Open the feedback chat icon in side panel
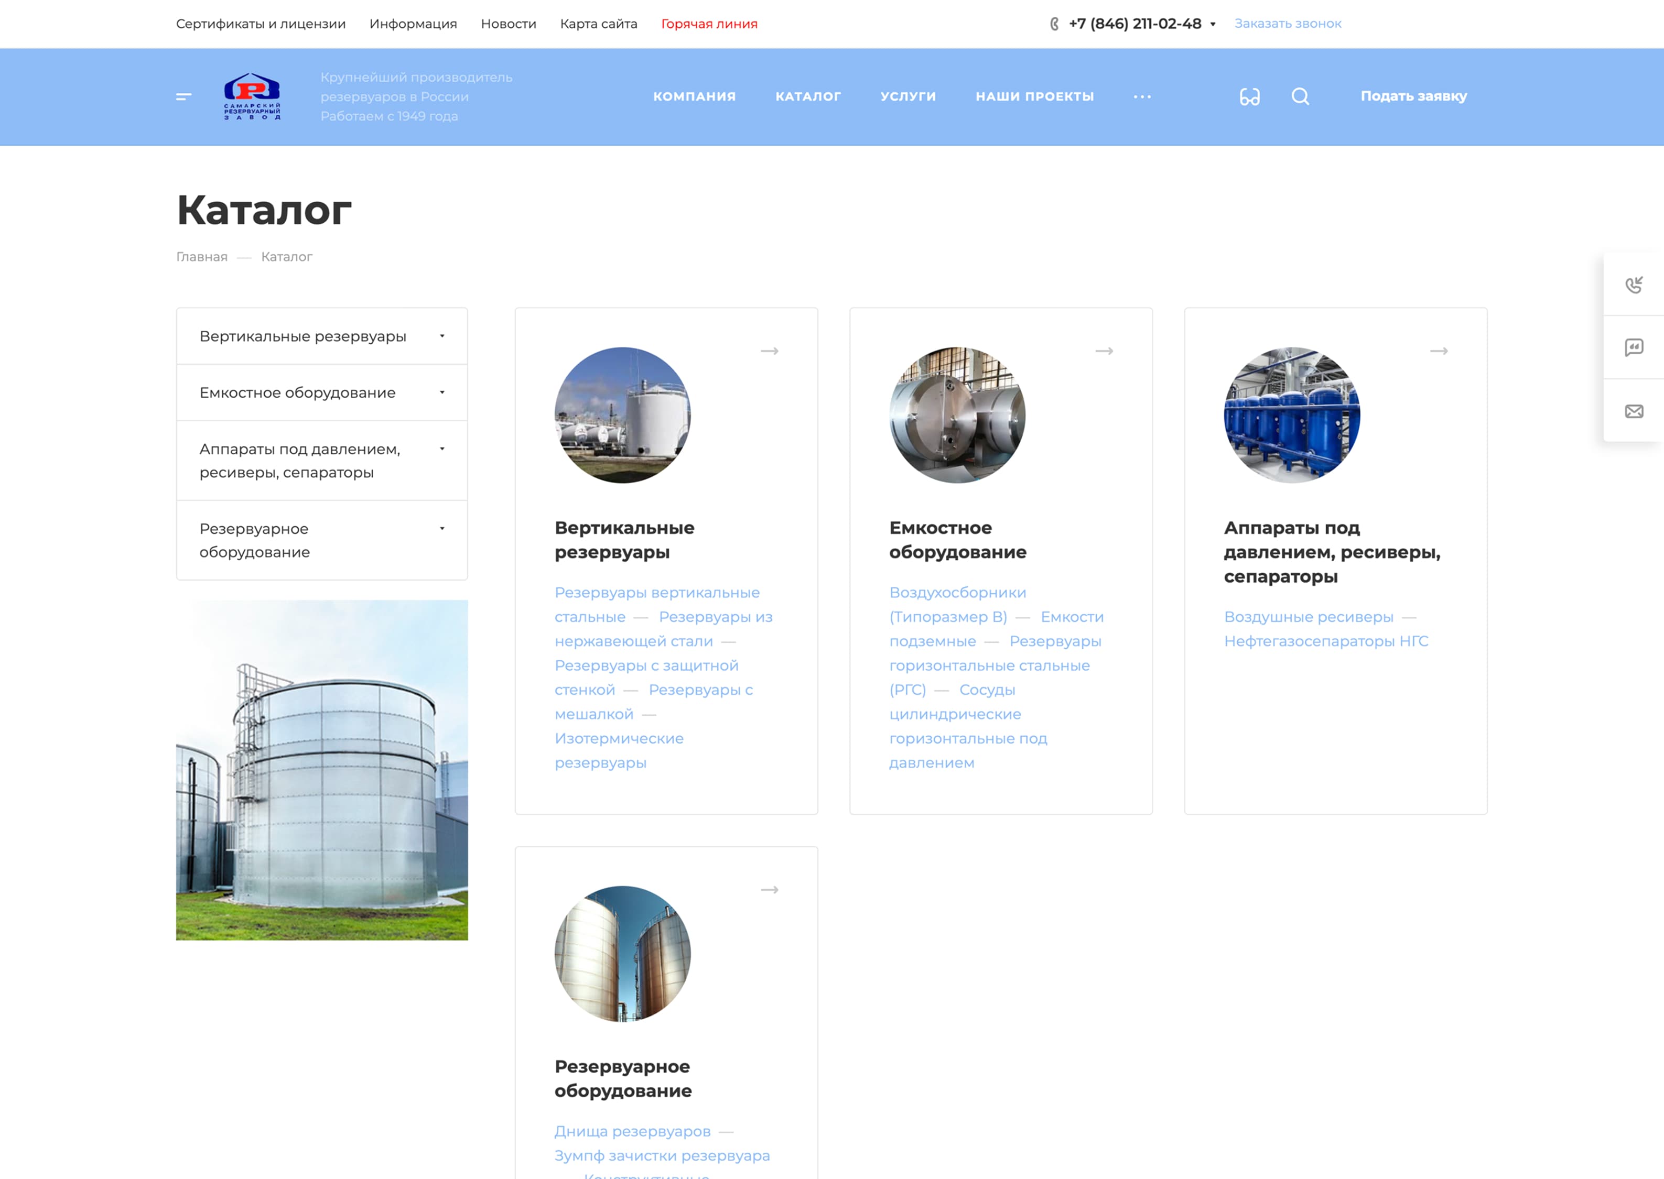The width and height of the screenshot is (1664, 1179). pyautogui.click(x=1634, y=348)
